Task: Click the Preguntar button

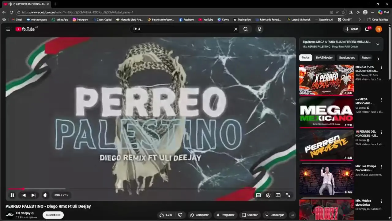Action: [225, 215]
